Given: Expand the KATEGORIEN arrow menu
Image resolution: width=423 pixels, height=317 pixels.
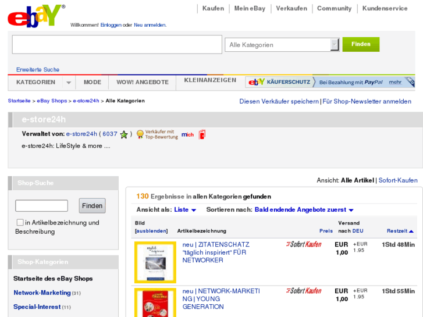Looking at the screenshot, I should [69, 83].
